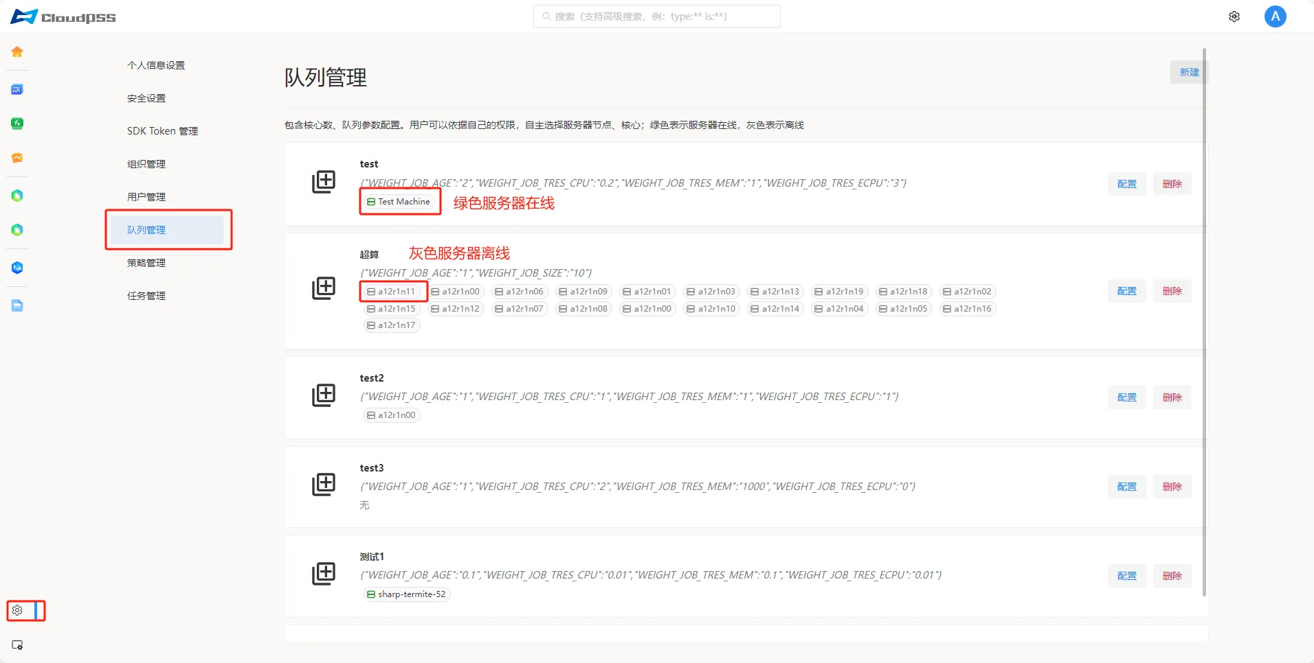Click the a12r1n12 server tag
Viewport: 1314px width, 663px height.
(456, 309)
